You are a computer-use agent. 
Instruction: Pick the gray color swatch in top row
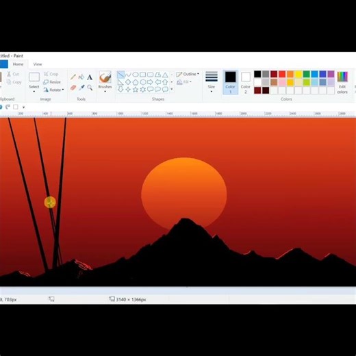pos(266,74)
